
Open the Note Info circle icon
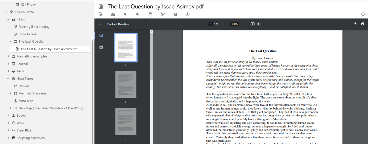[x=187, y=14]
